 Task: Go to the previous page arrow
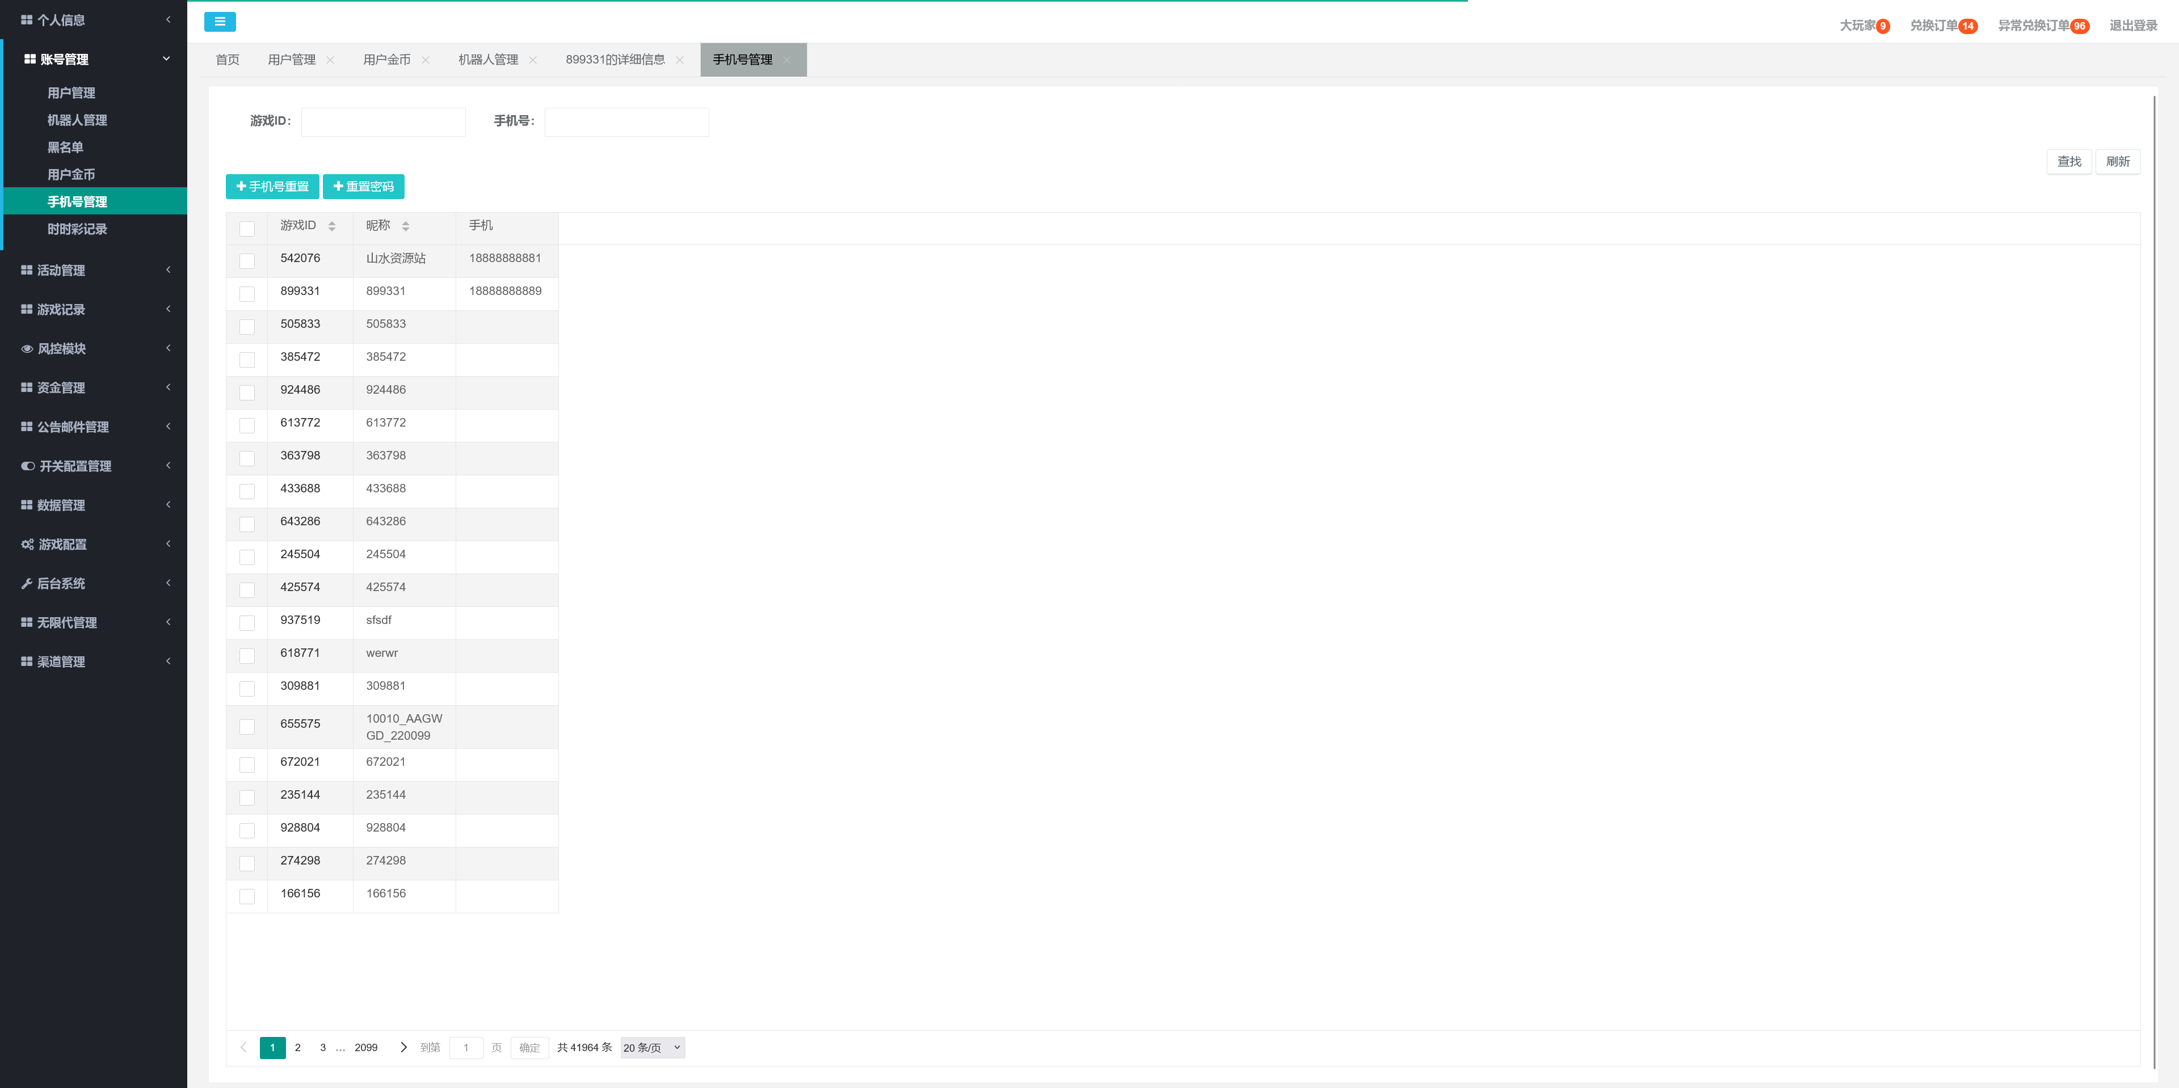coord(243,1047)
